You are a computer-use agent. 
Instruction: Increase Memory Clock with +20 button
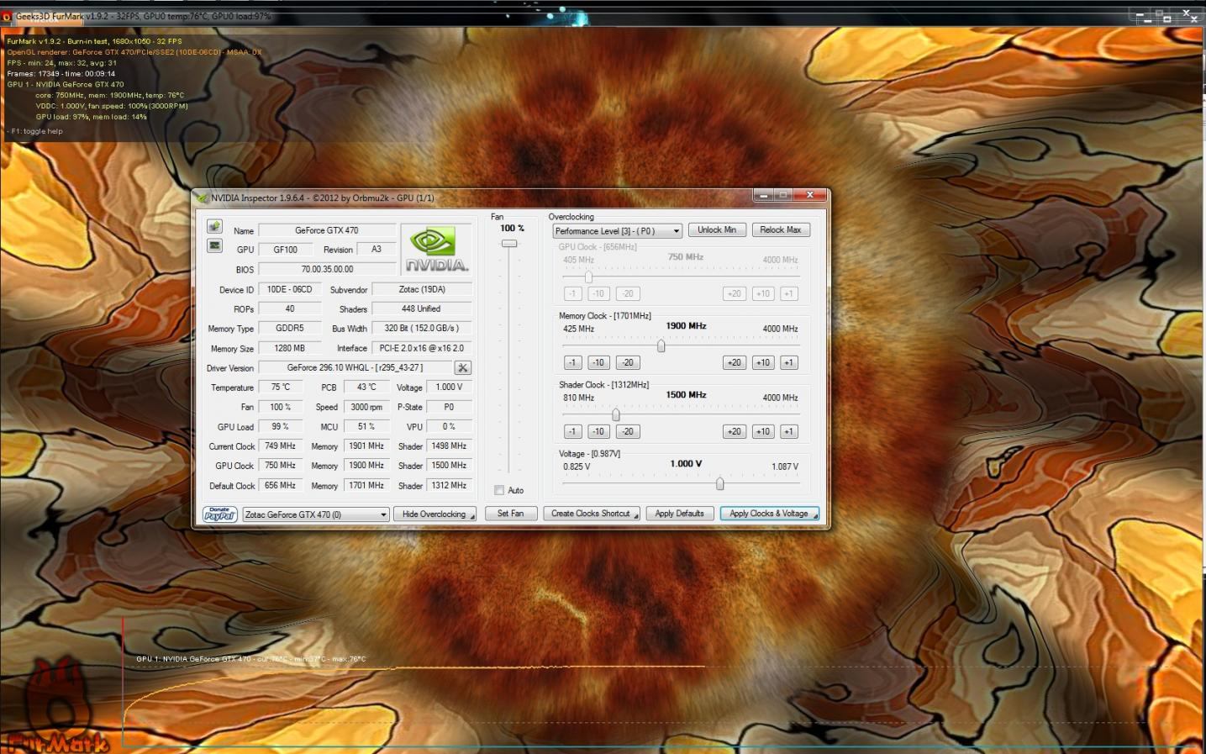[x=735, y=362]
